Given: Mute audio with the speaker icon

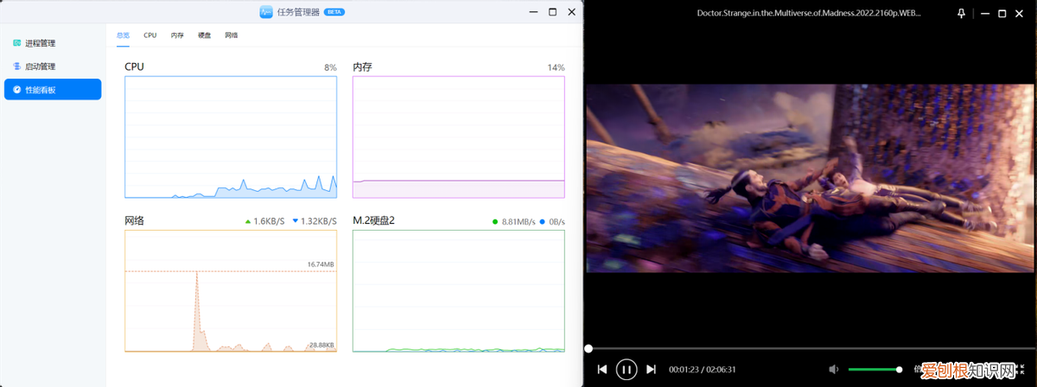Looking at the screenshot, I should coord(833,369).
